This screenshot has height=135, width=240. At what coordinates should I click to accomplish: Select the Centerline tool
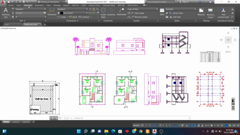pyautogui.click(x=111, y=12)
